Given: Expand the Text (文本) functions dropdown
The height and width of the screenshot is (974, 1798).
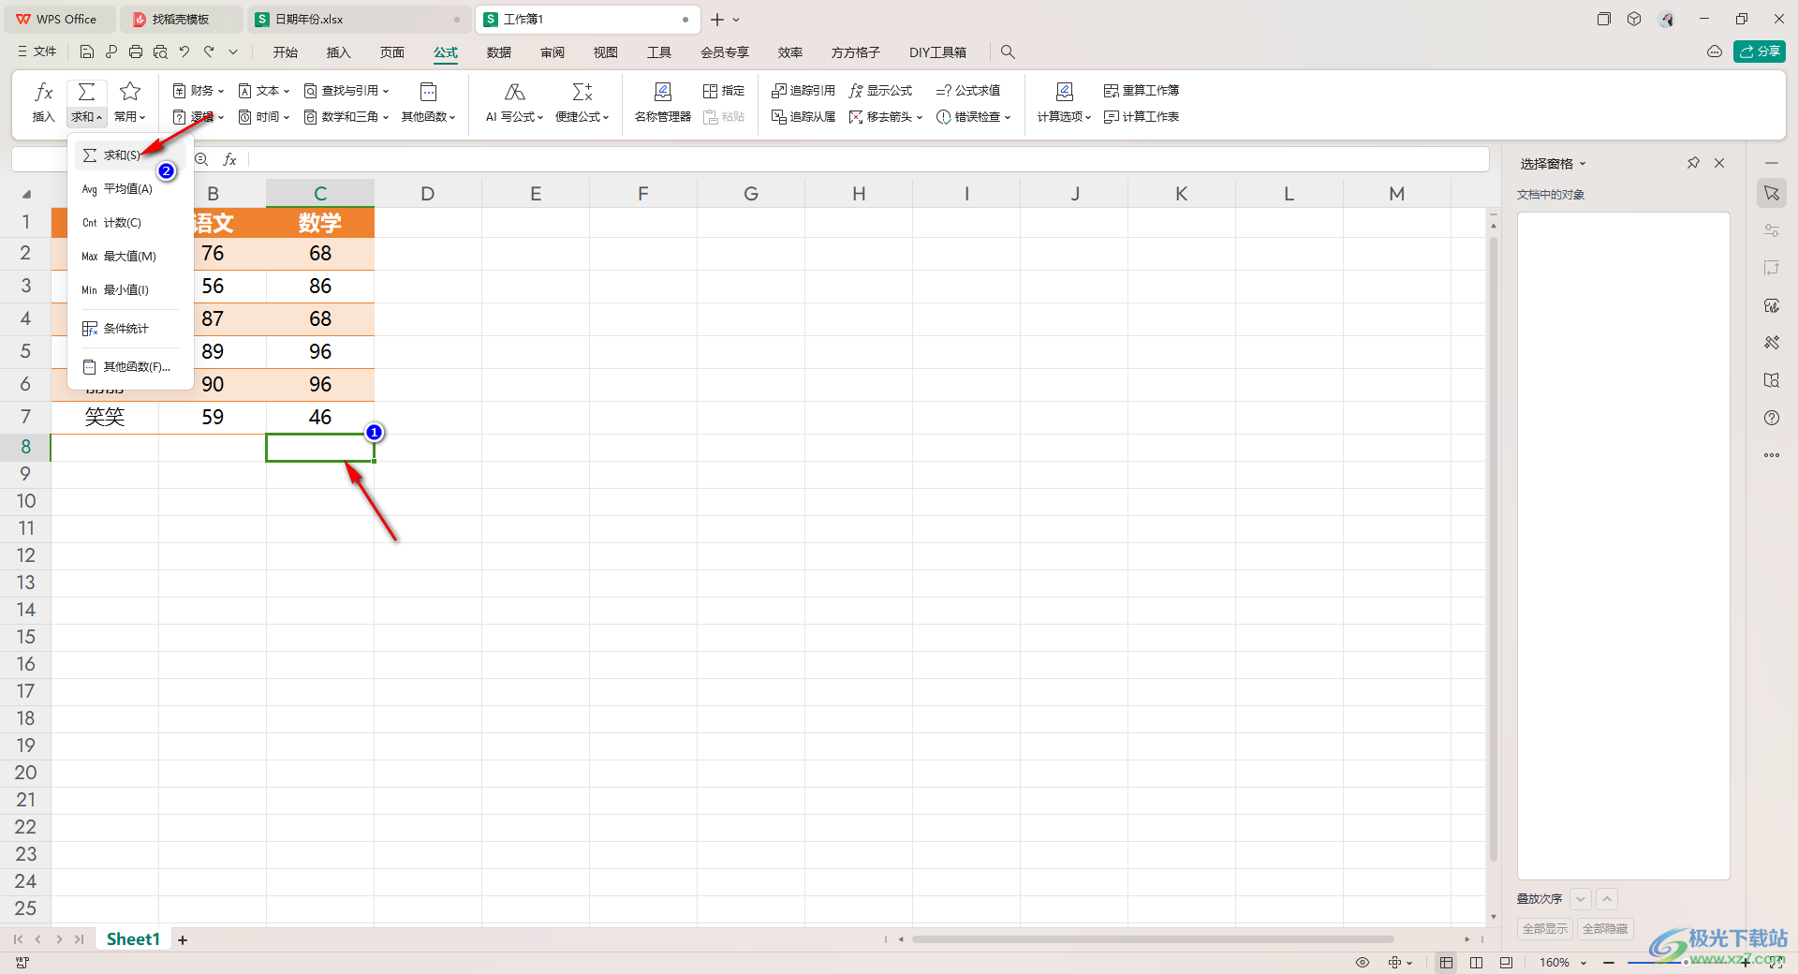Looking at the screenshot, I should (x=264, y=91).
